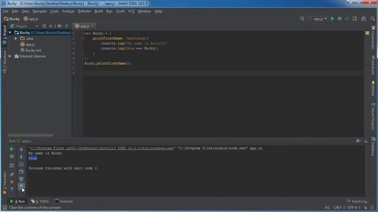Click the UTF-8 encoding status entry
The image size is (378, 212).
click(354, 207)
